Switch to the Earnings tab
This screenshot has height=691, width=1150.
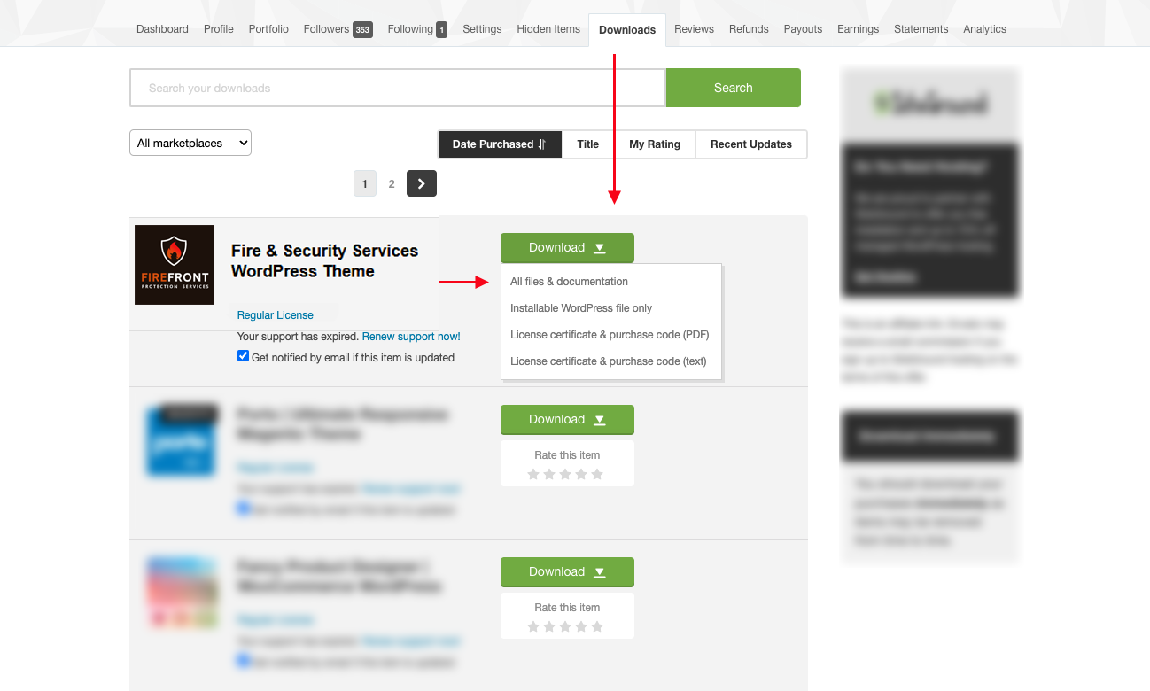[858, 29]
